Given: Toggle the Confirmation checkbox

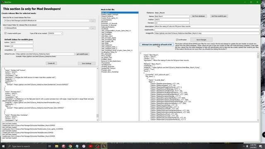Looking at the screenshot, I should [177, 40].
